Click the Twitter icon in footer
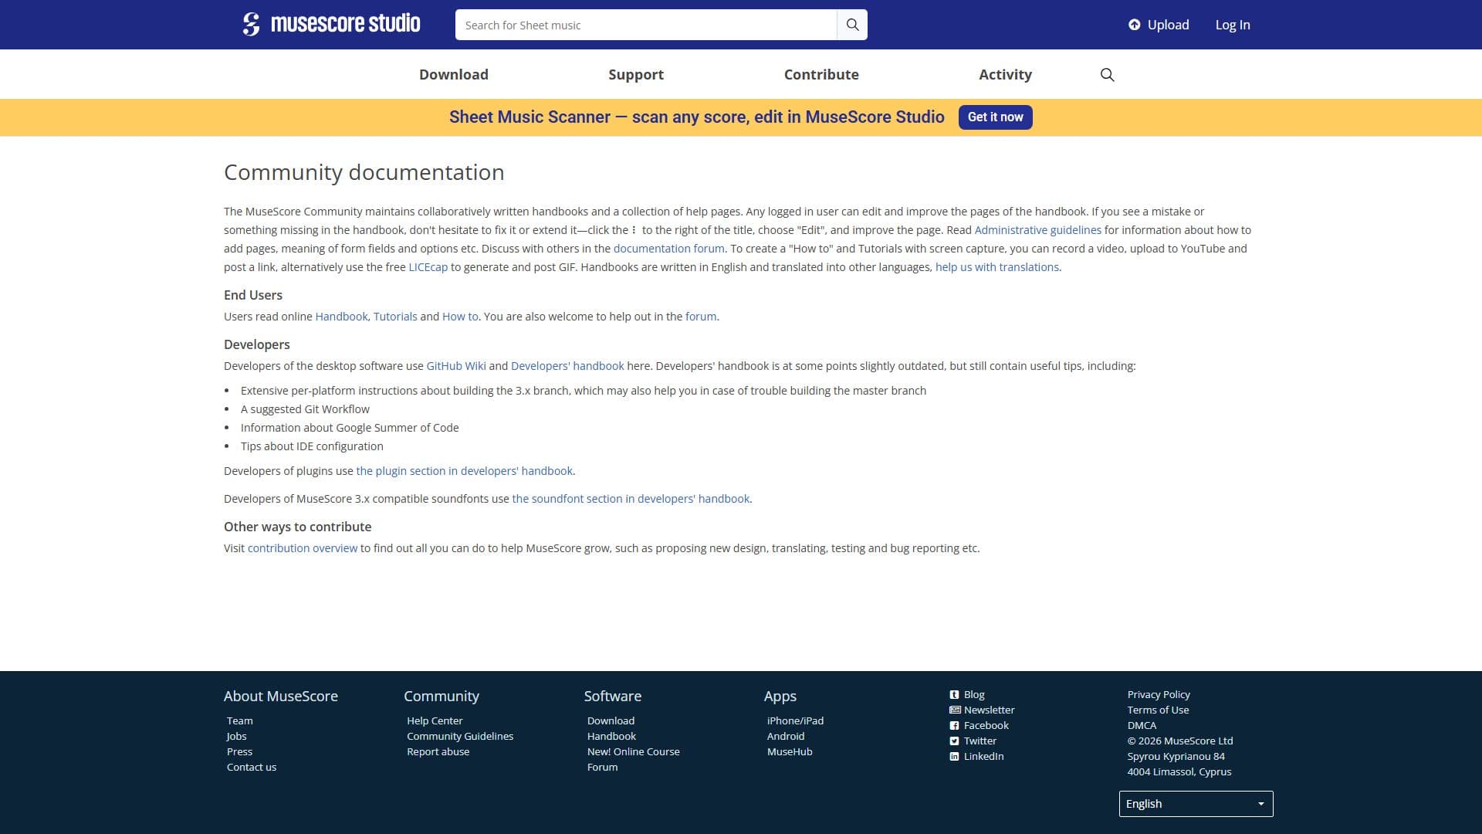Viewport: 1482px width, 834px height. click(954, 741)
